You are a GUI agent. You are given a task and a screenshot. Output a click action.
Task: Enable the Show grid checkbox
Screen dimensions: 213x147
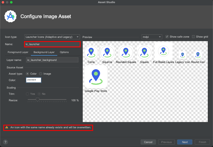pyautogui.click(x=193, y=37)
